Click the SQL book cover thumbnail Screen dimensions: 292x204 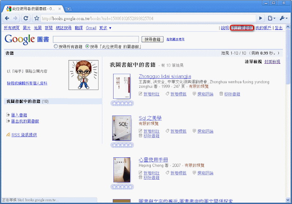122,128
